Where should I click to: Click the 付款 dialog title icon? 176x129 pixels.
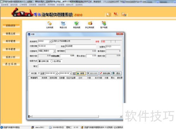point(29,34)
